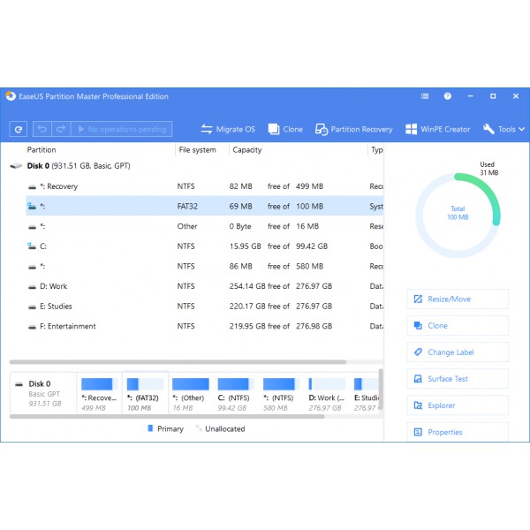Screen dimensions: 530x530
Task: Click the Disk 0 hard drive icon
Action: point(16,166)
